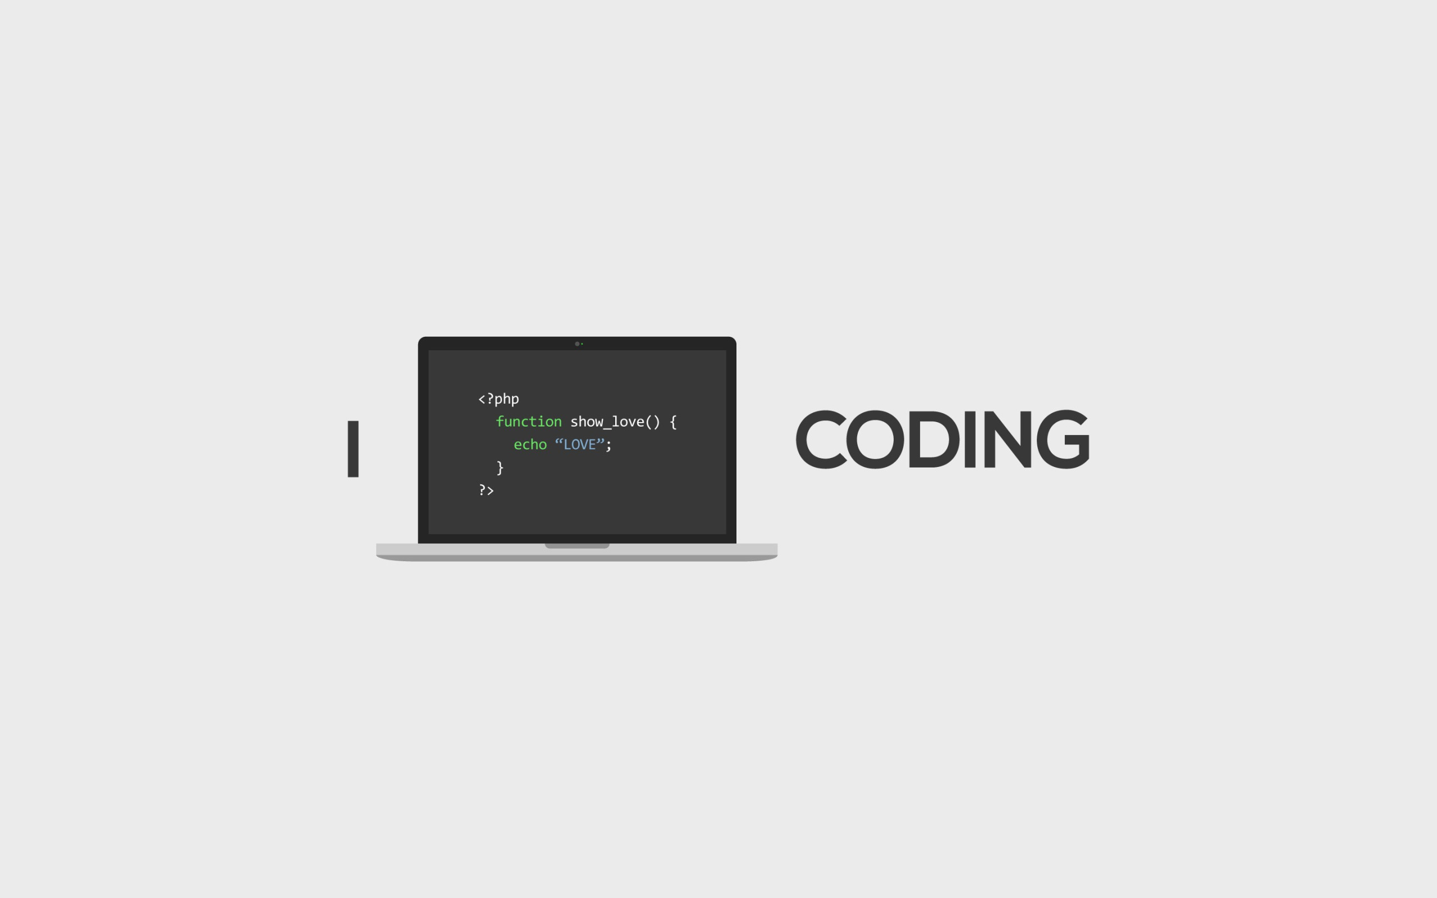Click the laptop screen display
The width and height of the screenshot is (1437, 898).
[x=576, y=439]
